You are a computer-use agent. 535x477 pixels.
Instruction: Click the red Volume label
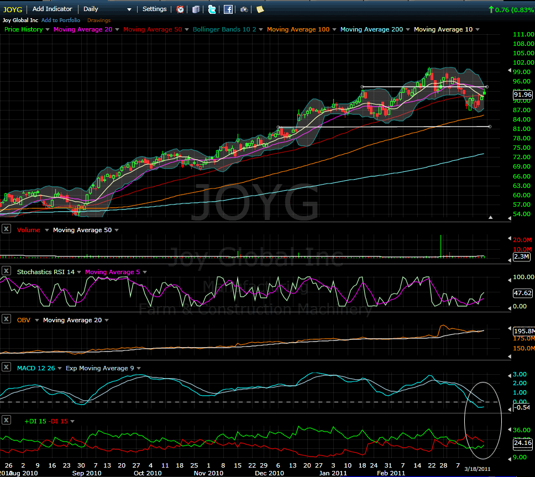click(x=29, y=230)
